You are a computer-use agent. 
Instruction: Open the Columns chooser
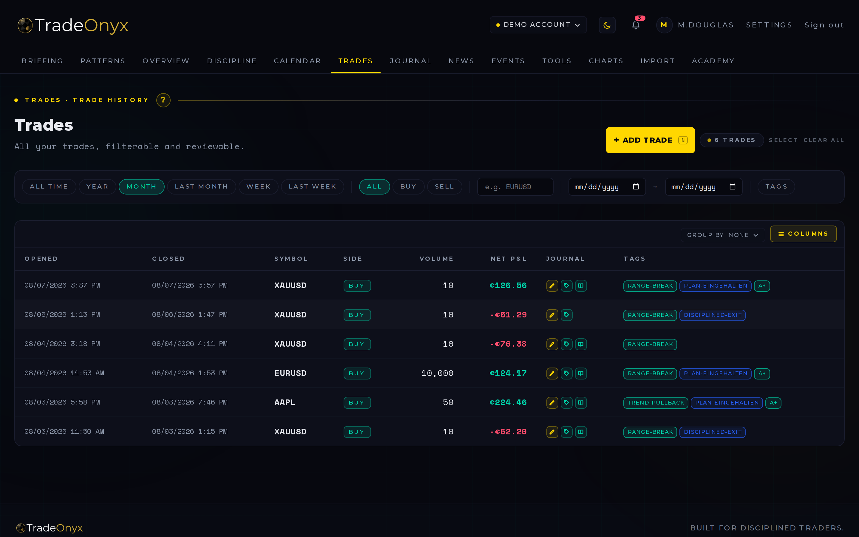pyautogui.click(x=803, y=234)
